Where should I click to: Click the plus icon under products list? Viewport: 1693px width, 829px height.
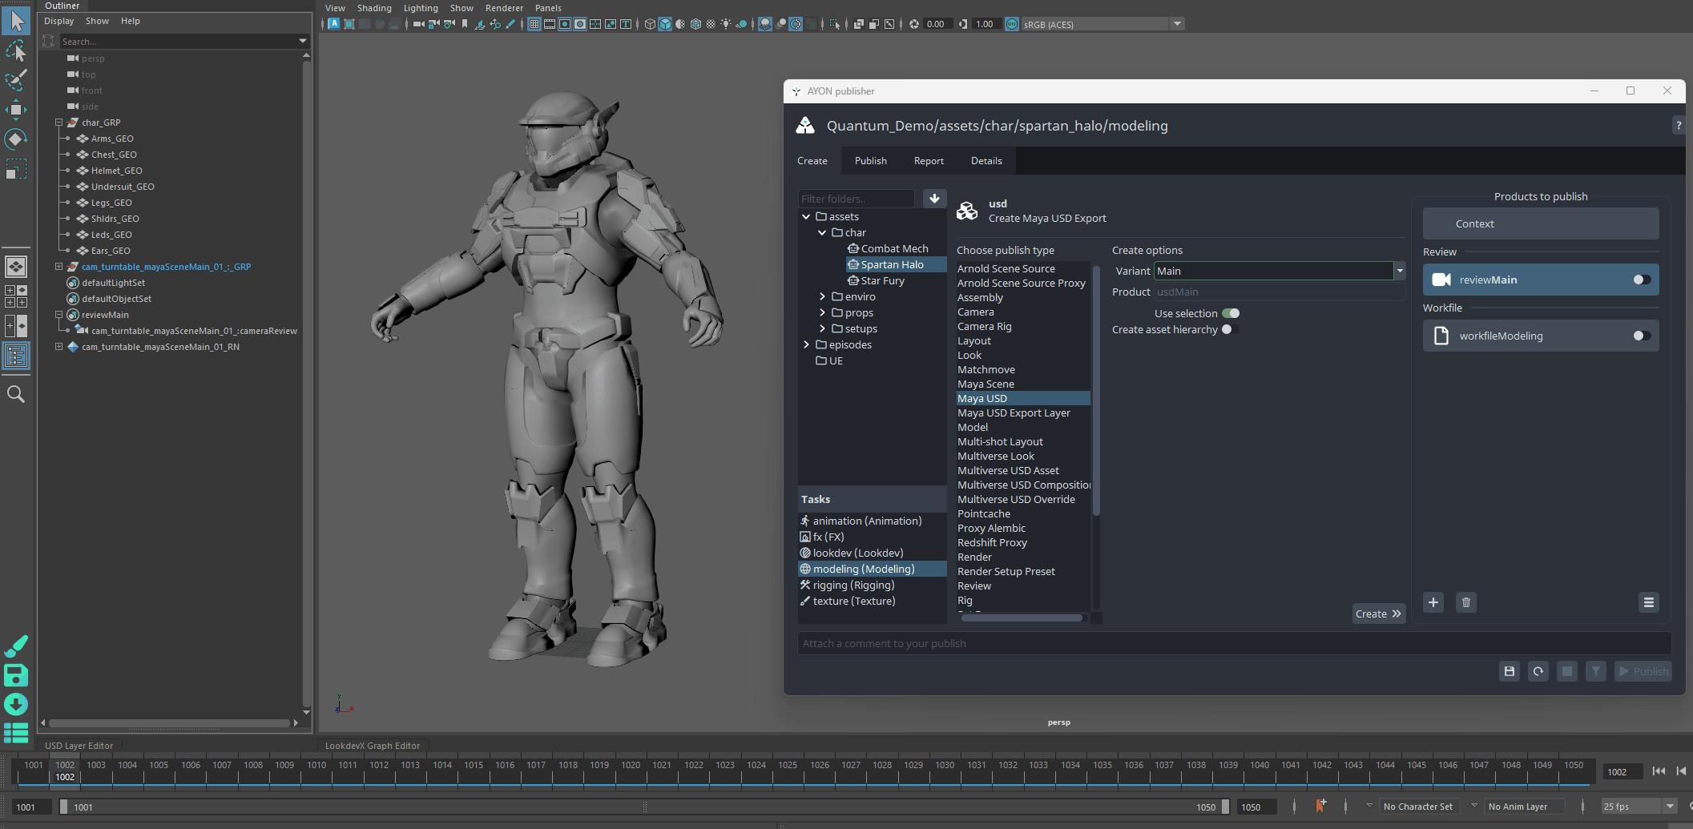click(1433, 602)
